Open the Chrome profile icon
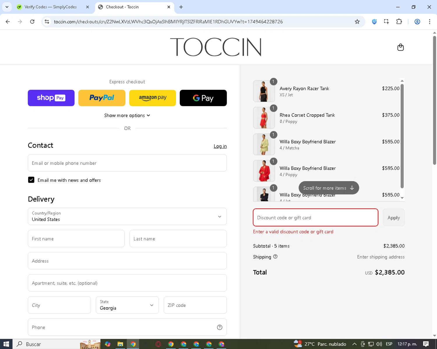Viewport: 437px width, 349px height. (417, 22)
